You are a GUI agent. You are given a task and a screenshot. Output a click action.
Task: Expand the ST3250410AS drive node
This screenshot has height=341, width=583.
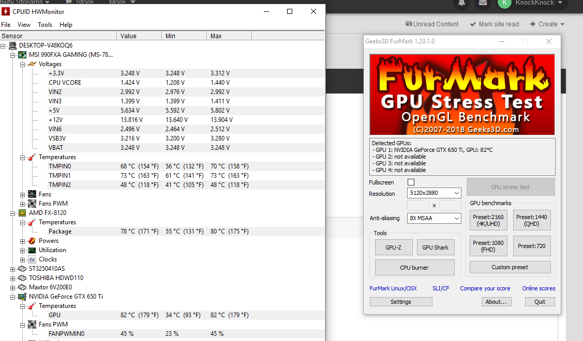[x=12, y=269]
